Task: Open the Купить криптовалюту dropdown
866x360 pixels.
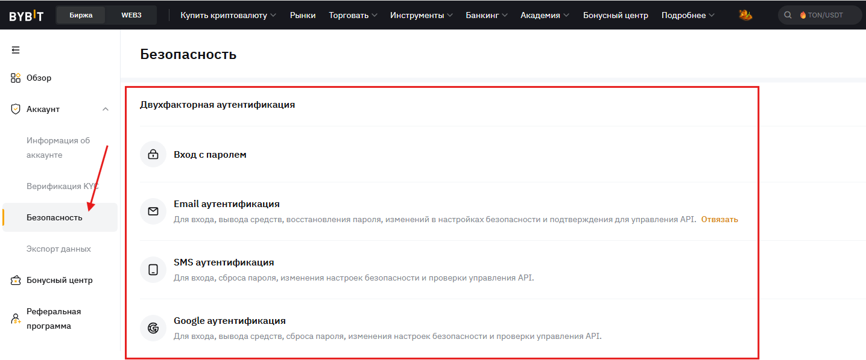Action: (228, 15)
